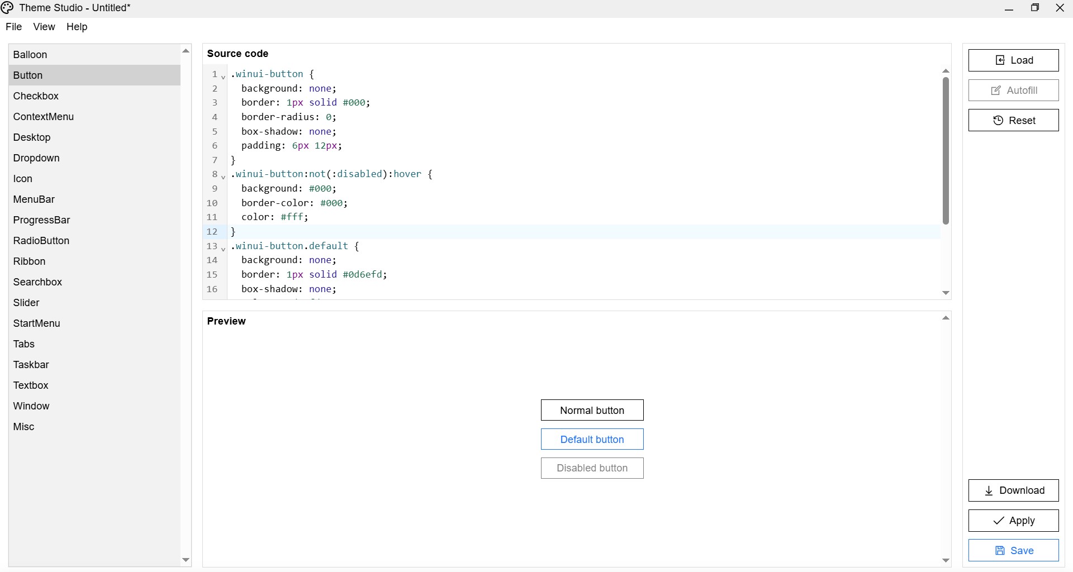
Task: Collapse the .winui-button rule at line 1
Action: [223, 77]
